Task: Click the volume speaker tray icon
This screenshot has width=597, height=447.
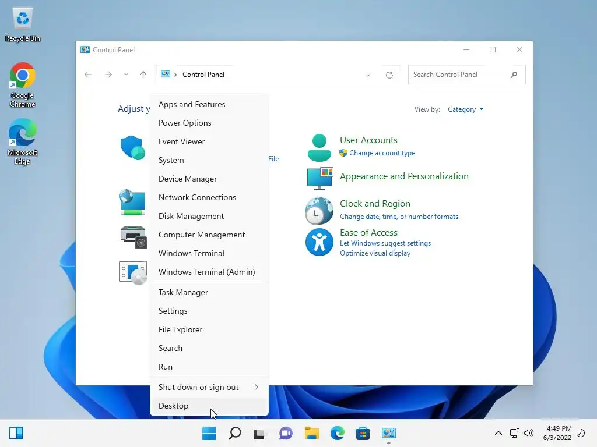Action: [528, 433]
